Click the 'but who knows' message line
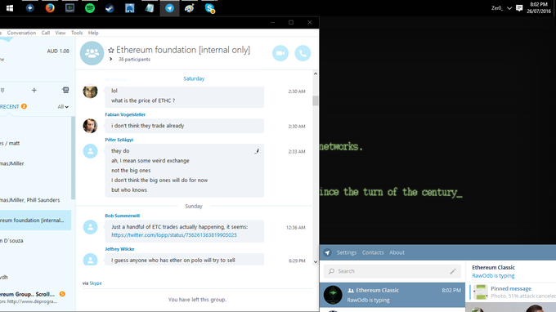The height and width of the screenshot is (312, 556). coord(129,189)
